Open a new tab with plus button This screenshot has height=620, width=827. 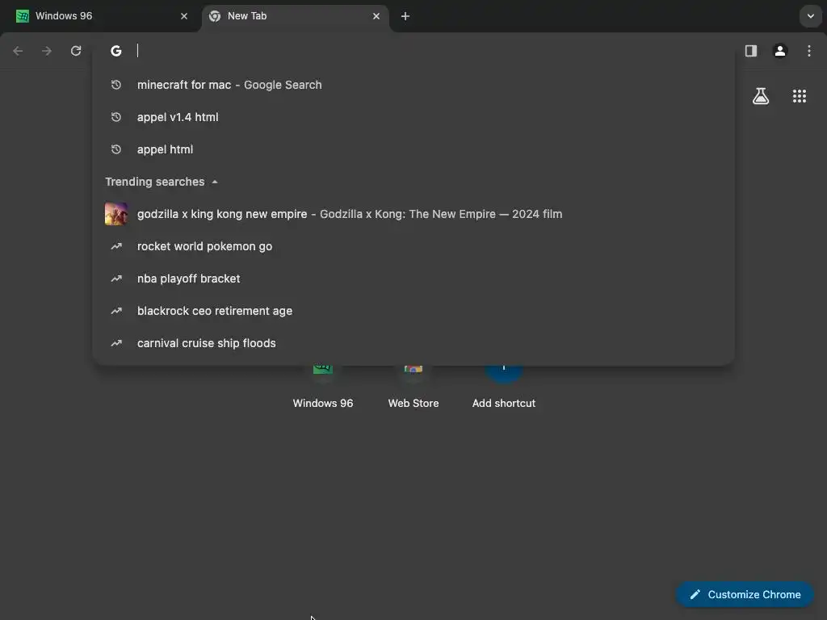click(x=405, y=16)
